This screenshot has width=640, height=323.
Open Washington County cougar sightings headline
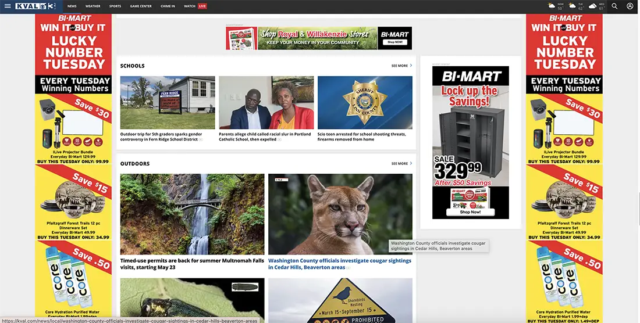[x=340, y=264]
